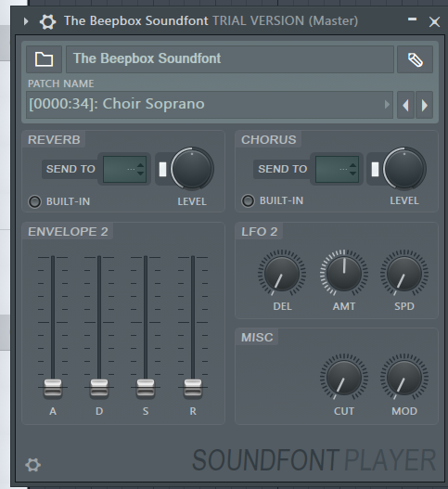Click the MISC CUT knob
The image size is (448, 489).
point(344,377)
